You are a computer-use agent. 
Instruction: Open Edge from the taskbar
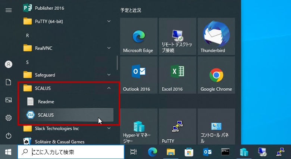153,152
